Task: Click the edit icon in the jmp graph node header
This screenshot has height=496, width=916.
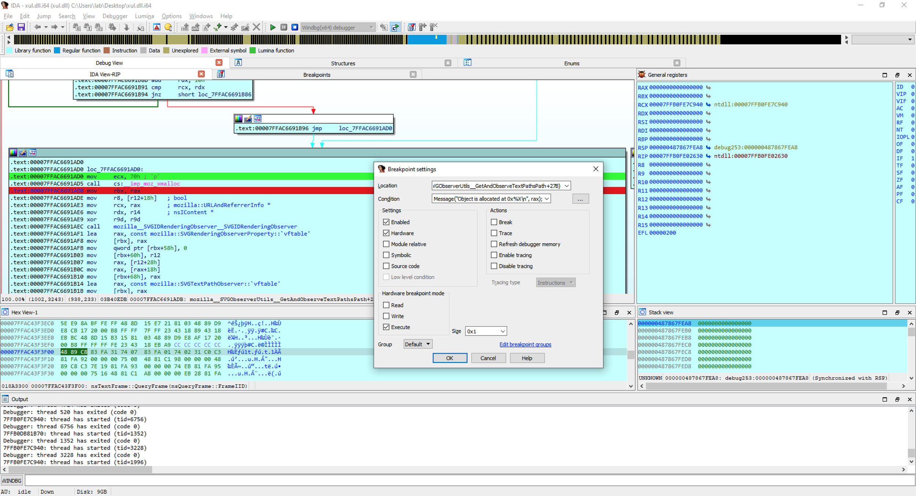Action: (x=248, y=119)
